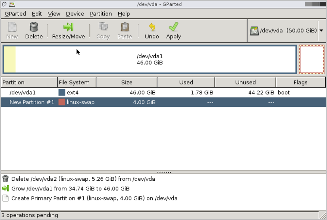Click the Resize/Move green arrow icon
The height and width of the screenshot is (220, 327).
pos(68,27)
